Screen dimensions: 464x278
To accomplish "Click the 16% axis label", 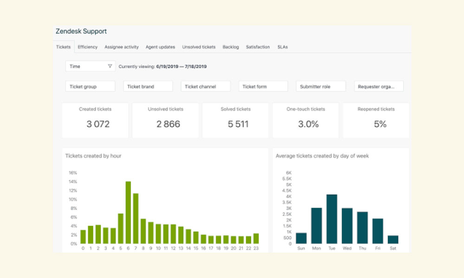I will 73,172.
